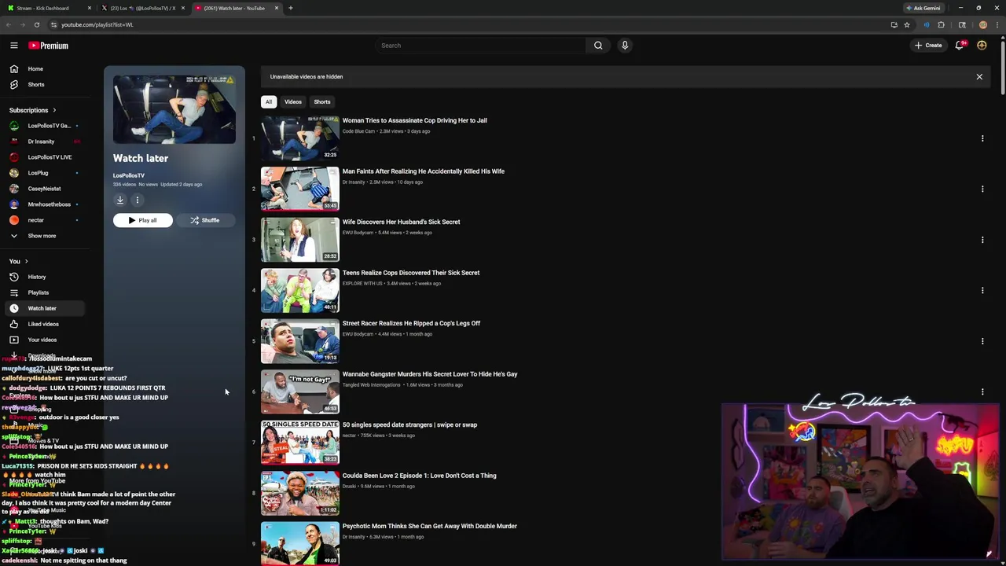1006x566 pixels.
Task: Open more options for Street Racer video
Action: 982,341
